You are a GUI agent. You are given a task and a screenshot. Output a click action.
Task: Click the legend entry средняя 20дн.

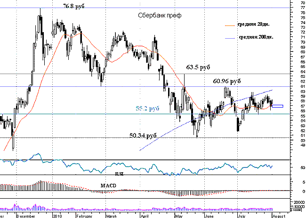pos(253,25)
